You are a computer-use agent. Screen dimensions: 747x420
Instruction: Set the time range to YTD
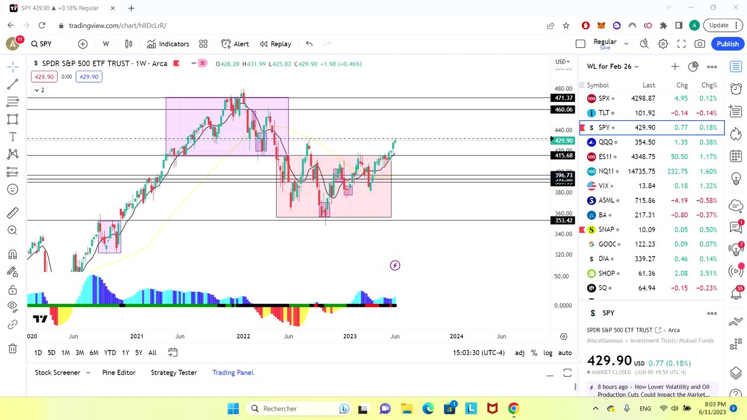click(x=110, y=352)
